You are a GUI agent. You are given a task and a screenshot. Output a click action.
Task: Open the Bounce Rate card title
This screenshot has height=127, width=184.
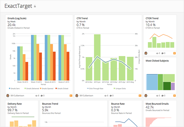pyautogui.click(x=118, y=104)
